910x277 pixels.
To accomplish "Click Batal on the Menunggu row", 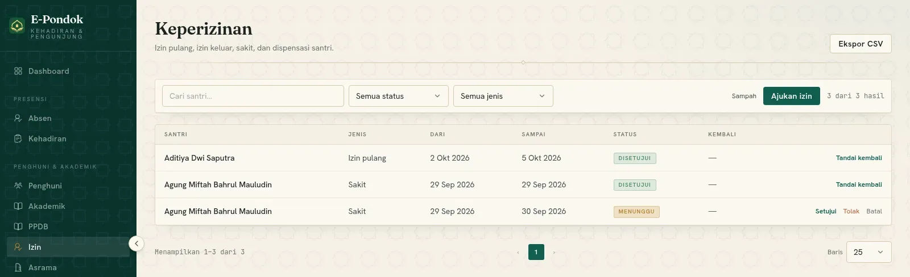I will pos(874,211).
